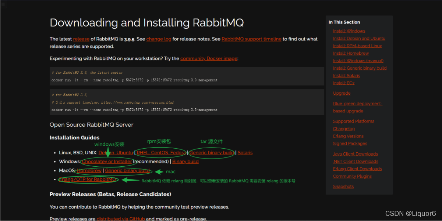This screenshot has width=442, height=221.
Task: Open the "Erlang/OTP for RabbitMQ" link
Action: point(88,180)
